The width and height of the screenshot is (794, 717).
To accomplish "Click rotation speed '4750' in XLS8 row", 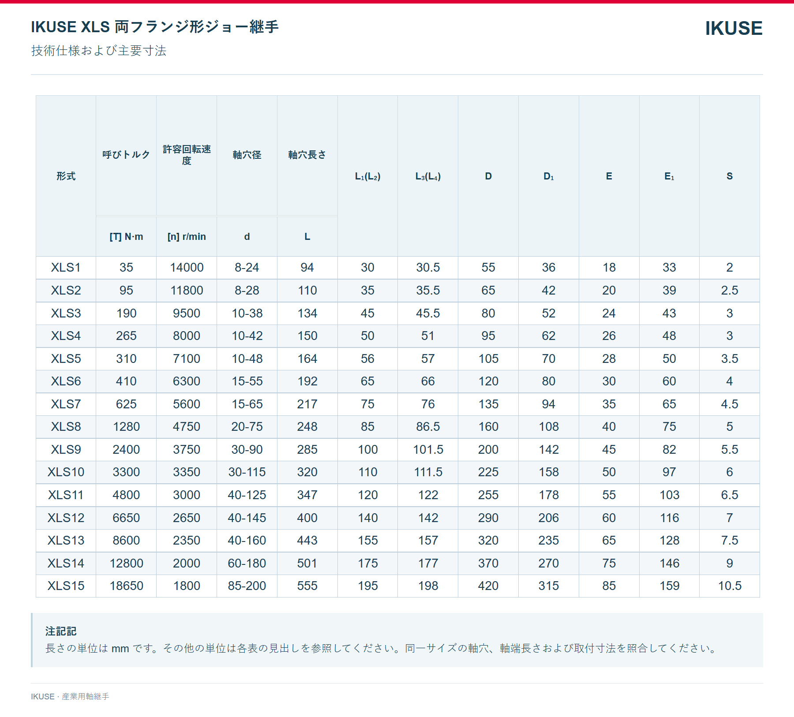I will (x=187, y=426).
